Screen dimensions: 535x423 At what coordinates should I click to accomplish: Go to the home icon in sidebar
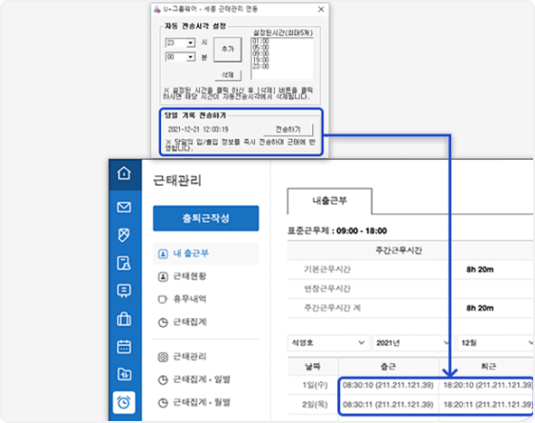click(x=124, y=173)
